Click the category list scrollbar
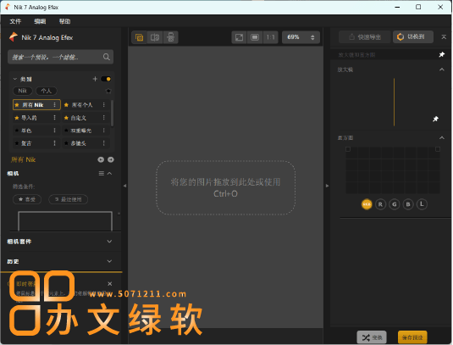The width and height of the screenshot is (453, 345). pyautogui.click(x=112, y=114)
